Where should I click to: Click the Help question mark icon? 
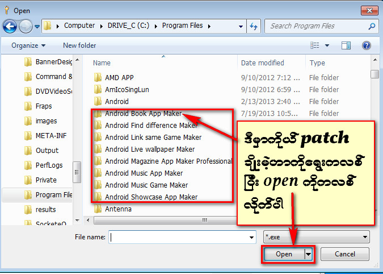click(x=367, y=45)
